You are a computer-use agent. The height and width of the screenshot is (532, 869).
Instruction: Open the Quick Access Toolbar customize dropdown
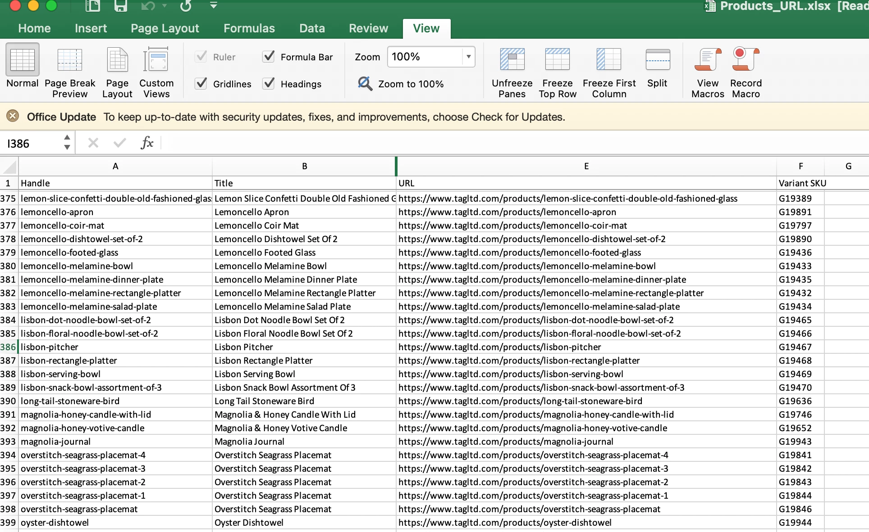click(x=214, y=5)
